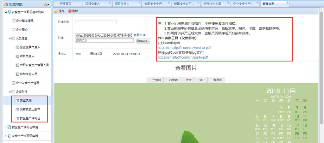Click the 'test' 添加人 value
Viewport: 324px width, 143px height.
pos(78,54)
